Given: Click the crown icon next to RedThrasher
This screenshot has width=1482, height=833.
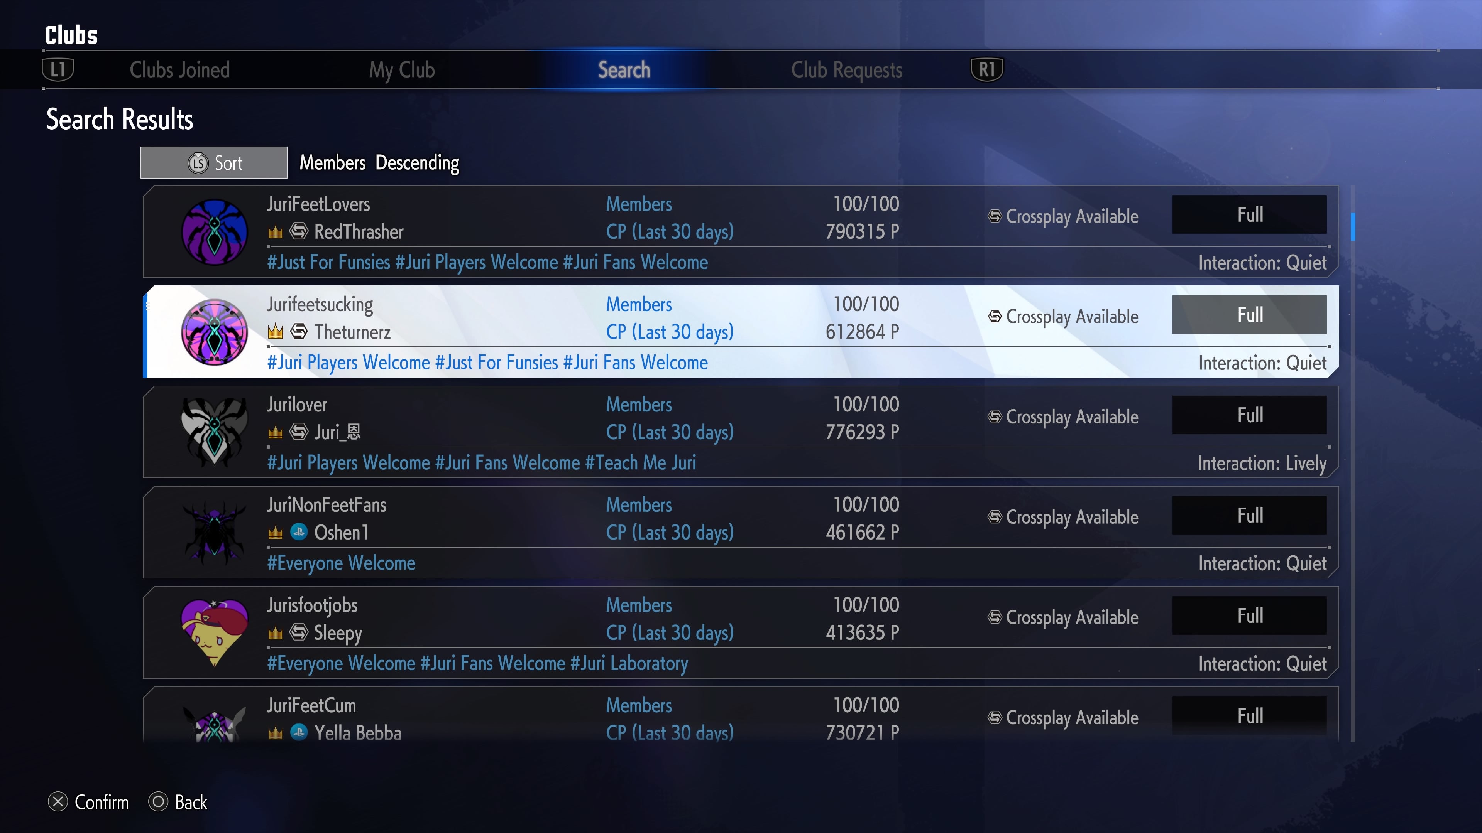Looking at the screenshot, I should click(x=276, y=232).
